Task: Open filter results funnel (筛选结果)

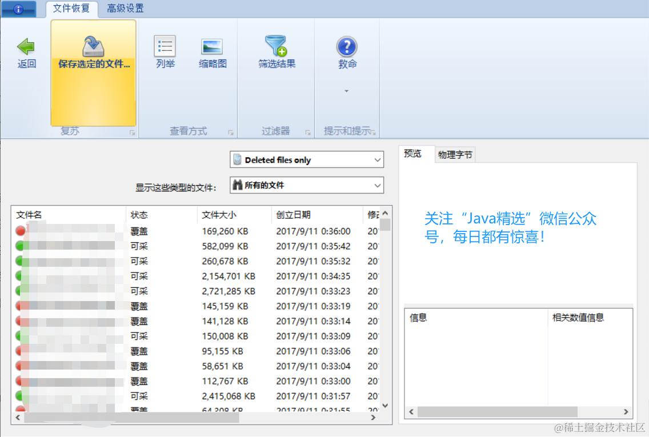Action: 277,52
